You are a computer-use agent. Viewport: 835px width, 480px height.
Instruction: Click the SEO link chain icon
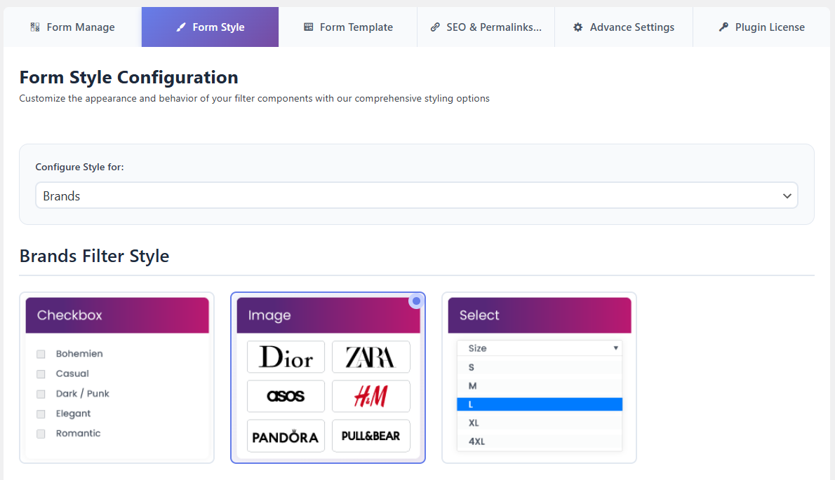coord(435,27)
